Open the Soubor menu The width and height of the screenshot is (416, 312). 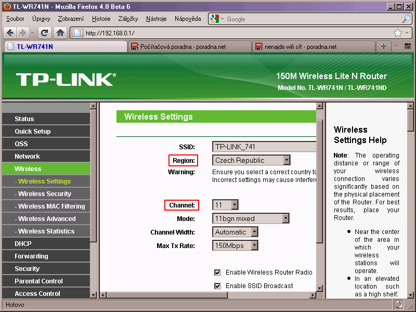(15, 19)
